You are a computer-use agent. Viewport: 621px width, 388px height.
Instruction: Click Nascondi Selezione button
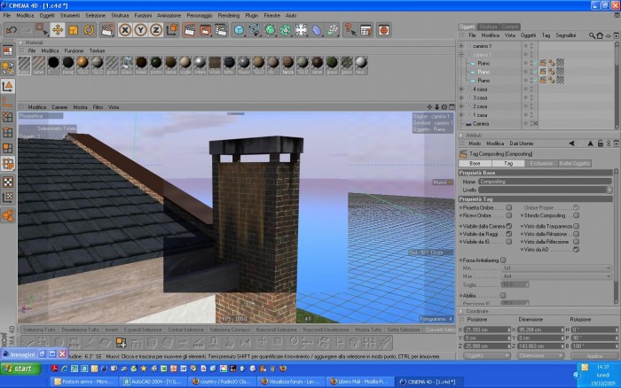(276, 330)
